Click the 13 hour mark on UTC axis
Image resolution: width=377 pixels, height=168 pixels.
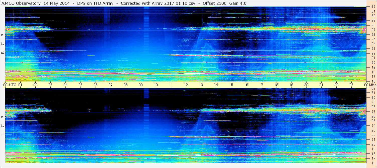(201, 85)
